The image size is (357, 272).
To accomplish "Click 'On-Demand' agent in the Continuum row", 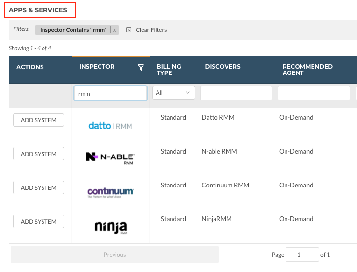I will 296,185.
